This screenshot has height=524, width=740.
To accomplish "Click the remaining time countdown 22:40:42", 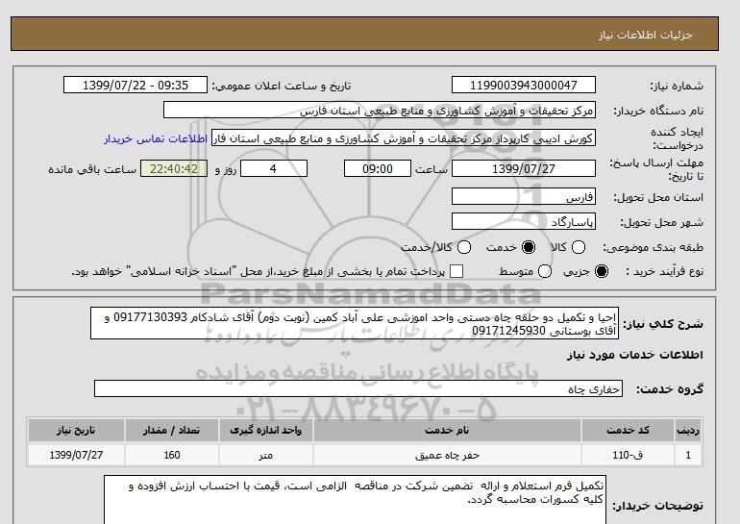I will pos(174,168).
